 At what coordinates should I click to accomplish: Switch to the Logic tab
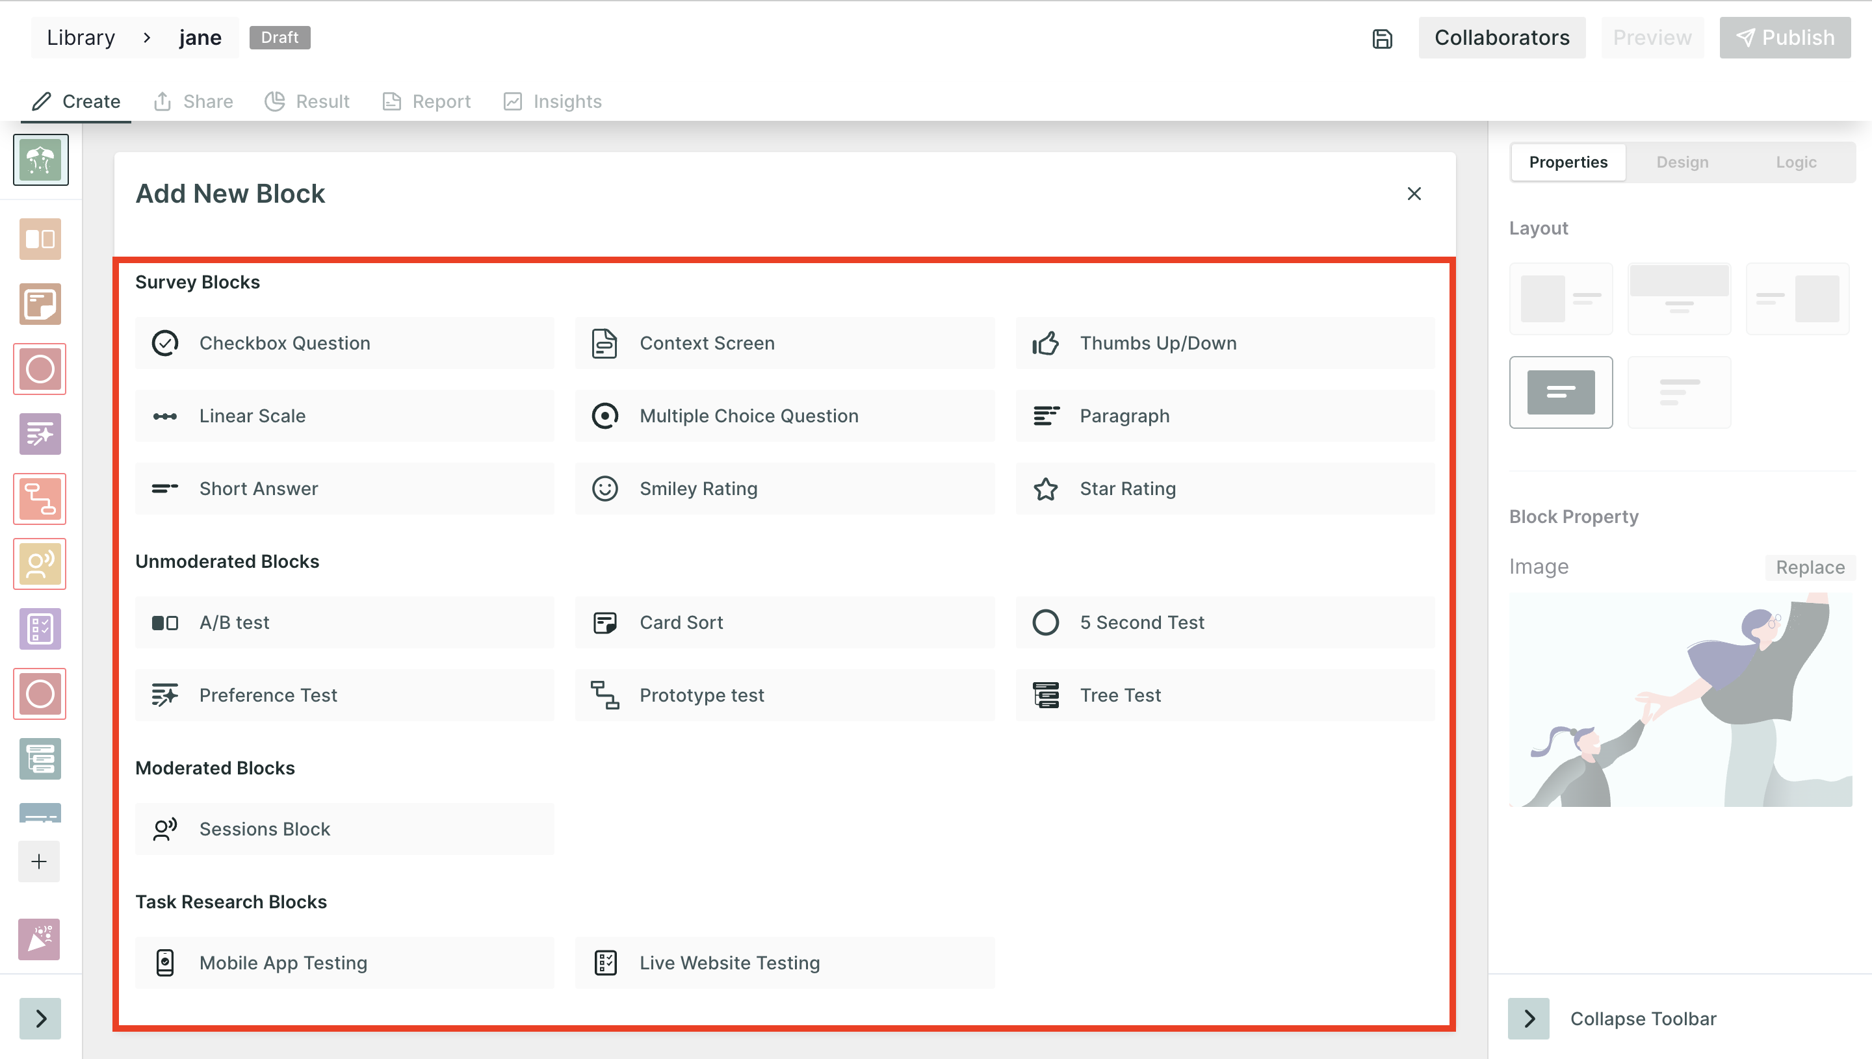[x=1795, y=162]
